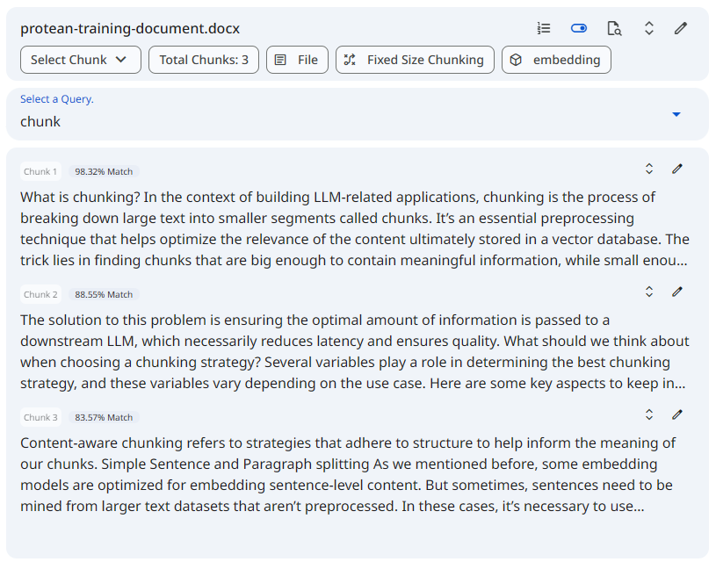Screen dimensions: 716x569
Task: Click the 98.32% Match badge
Action: (104, 171)
